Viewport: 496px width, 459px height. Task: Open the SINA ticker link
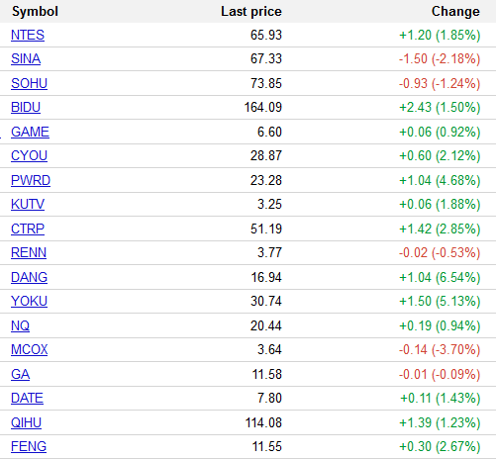(x=26, y=59)
